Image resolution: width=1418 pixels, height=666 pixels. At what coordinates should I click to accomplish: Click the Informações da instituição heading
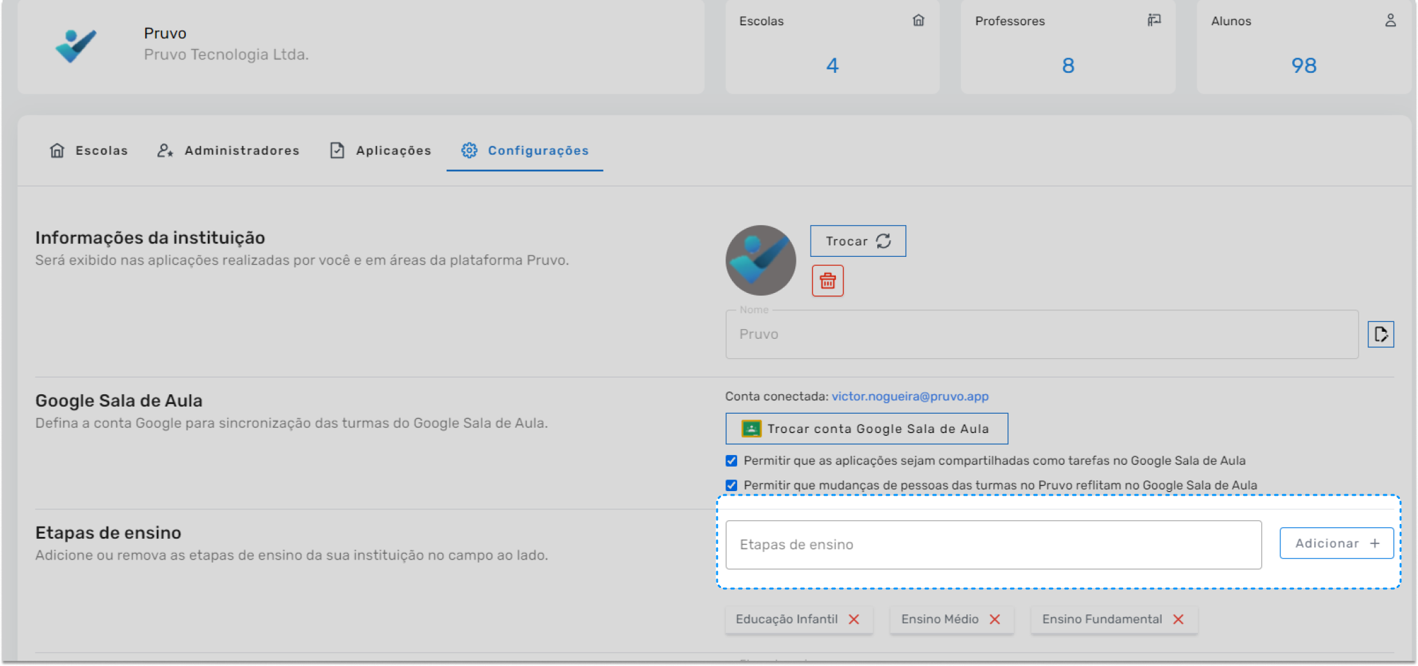pyautogui.click(x=150, y=237)
